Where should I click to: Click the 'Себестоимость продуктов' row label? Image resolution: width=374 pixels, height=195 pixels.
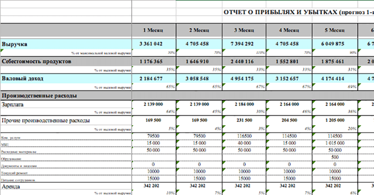[x=36, y=61]
